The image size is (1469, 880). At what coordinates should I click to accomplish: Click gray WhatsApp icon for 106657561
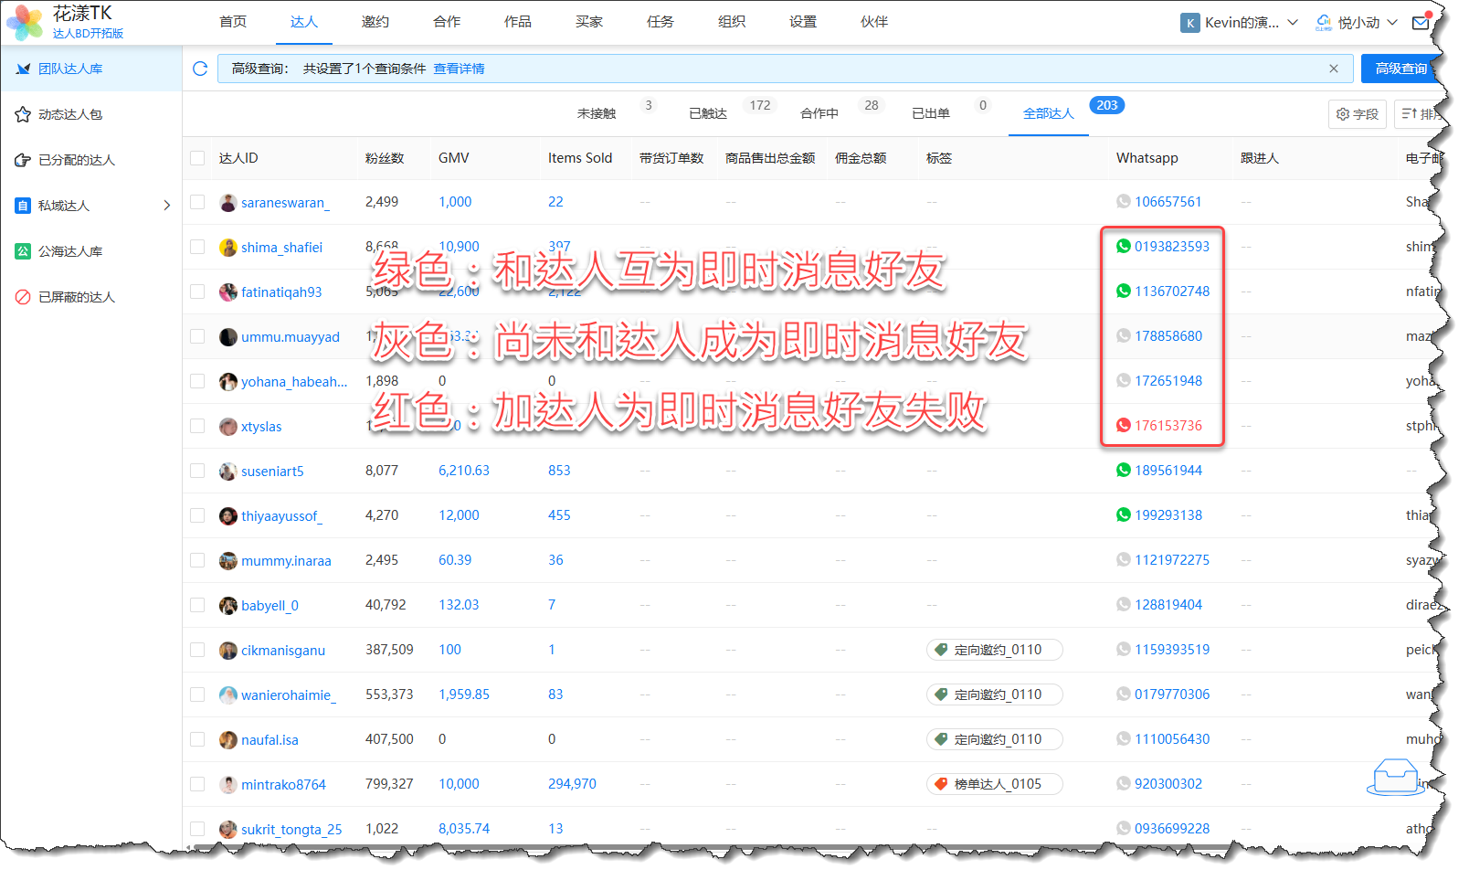[x=1123, y=201]
